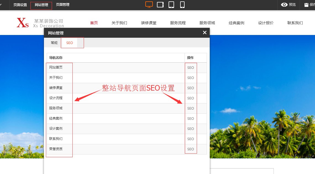Select the 网站管理 menu item

click(x=41, y=5)
